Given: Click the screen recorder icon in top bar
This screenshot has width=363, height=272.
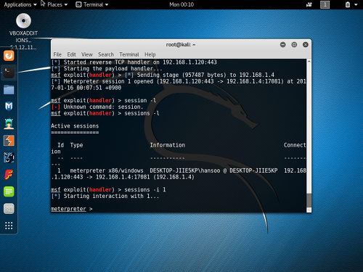Looking at the screenshot, I should point(309,4).
